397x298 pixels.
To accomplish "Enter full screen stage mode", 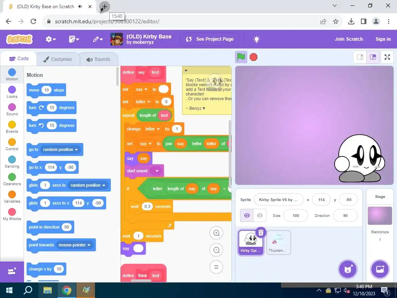I will point(387,57).
